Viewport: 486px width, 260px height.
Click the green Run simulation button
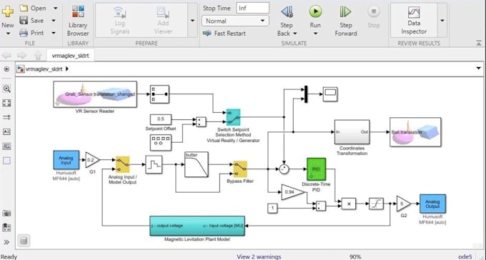point(315,12)
